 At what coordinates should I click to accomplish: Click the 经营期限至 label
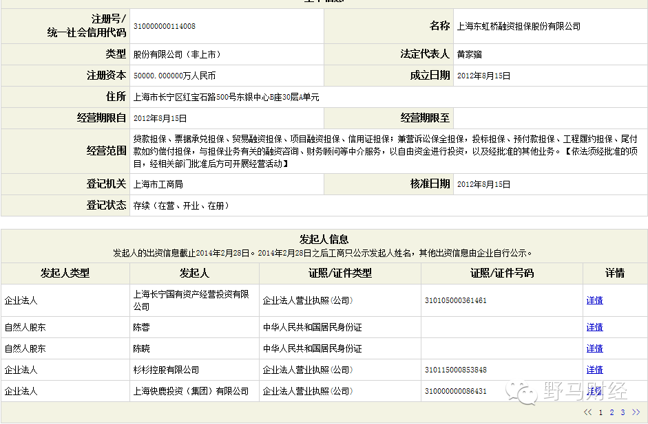[x=425, y=118]
